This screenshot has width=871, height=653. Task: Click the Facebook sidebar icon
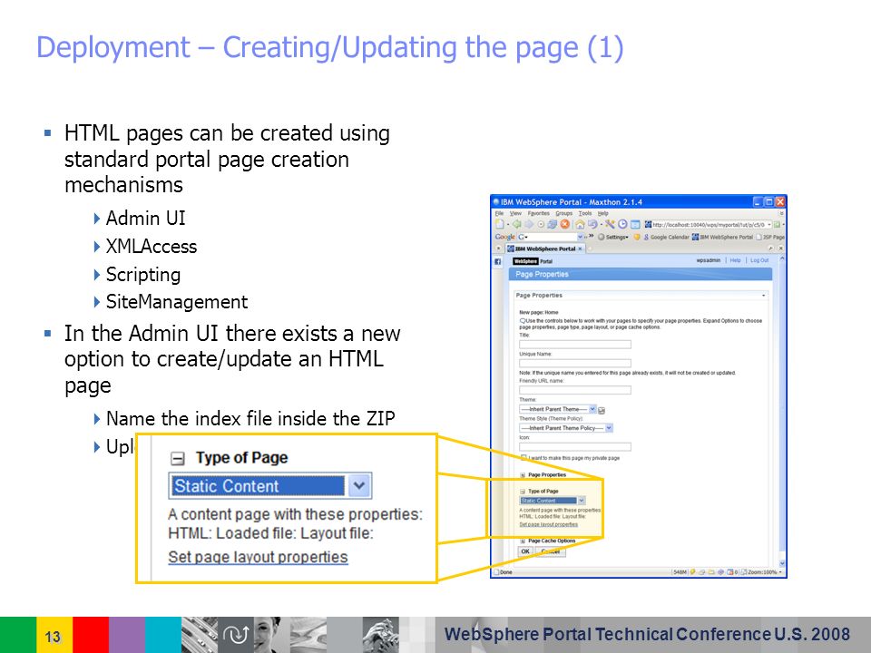pos(498,261)
